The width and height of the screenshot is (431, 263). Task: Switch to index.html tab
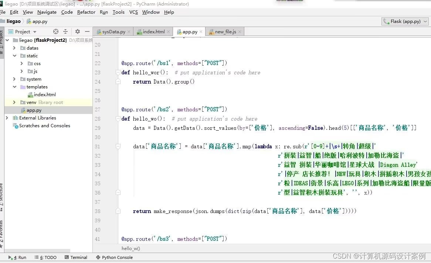pyautogui.click(x=153, y=32)
